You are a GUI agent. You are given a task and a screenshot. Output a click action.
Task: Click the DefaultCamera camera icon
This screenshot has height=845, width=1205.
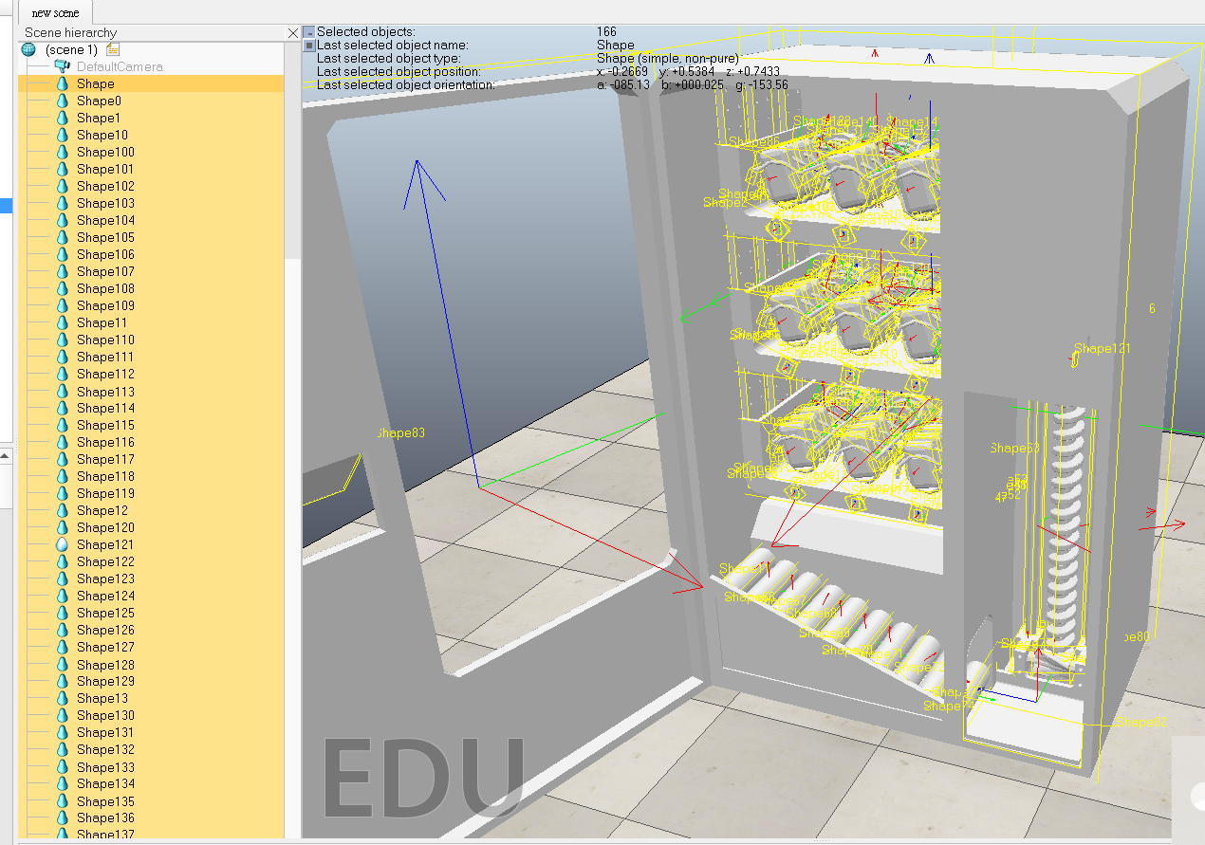point(62,66)
